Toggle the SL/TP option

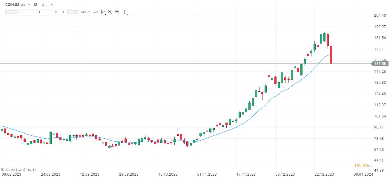click(85, 12)
